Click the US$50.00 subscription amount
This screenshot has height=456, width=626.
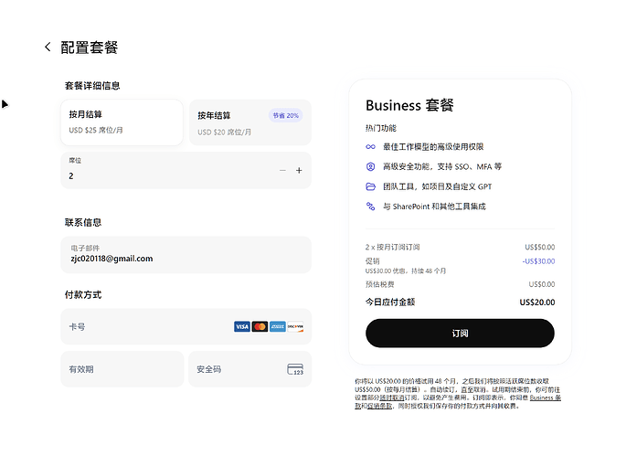[540, 247]
